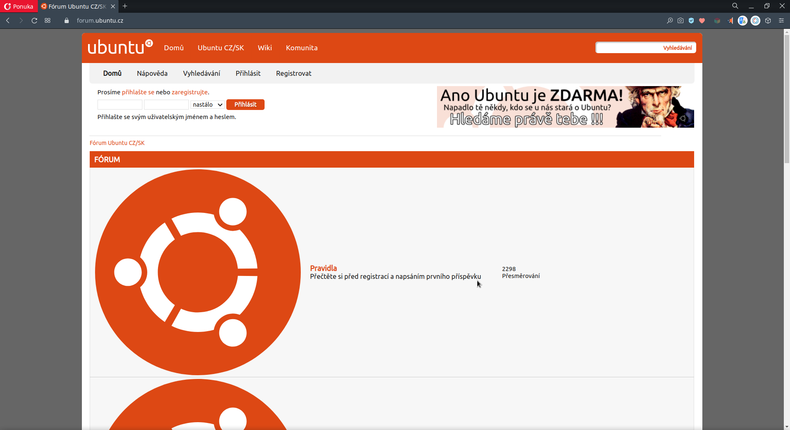Screen dimensions: 790x430
Task: Click the Fórum Ubuntu CZ/SK breadcrumb link
Action: 117,143
